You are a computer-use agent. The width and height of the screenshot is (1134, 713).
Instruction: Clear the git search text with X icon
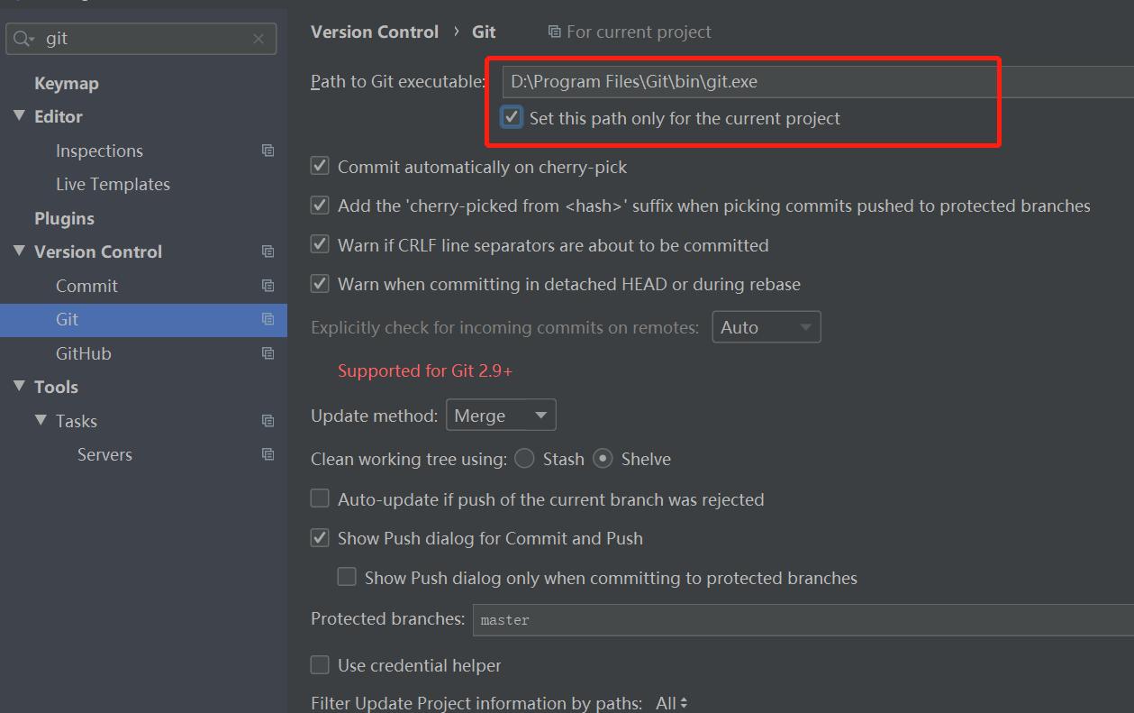click(259, 39)
